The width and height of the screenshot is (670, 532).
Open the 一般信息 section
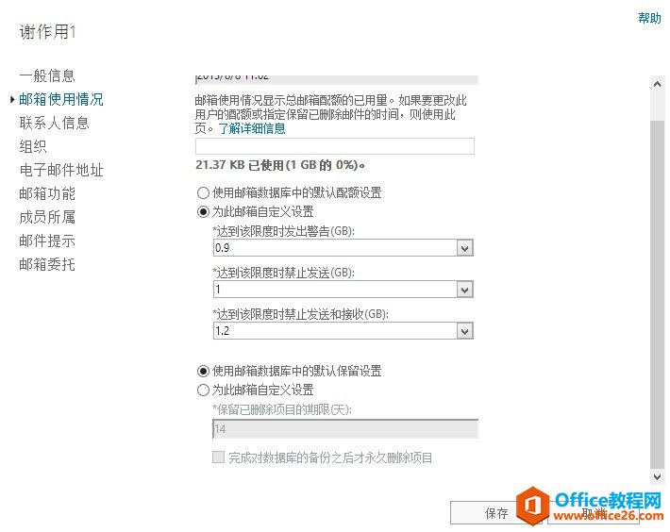click(47, 75)
